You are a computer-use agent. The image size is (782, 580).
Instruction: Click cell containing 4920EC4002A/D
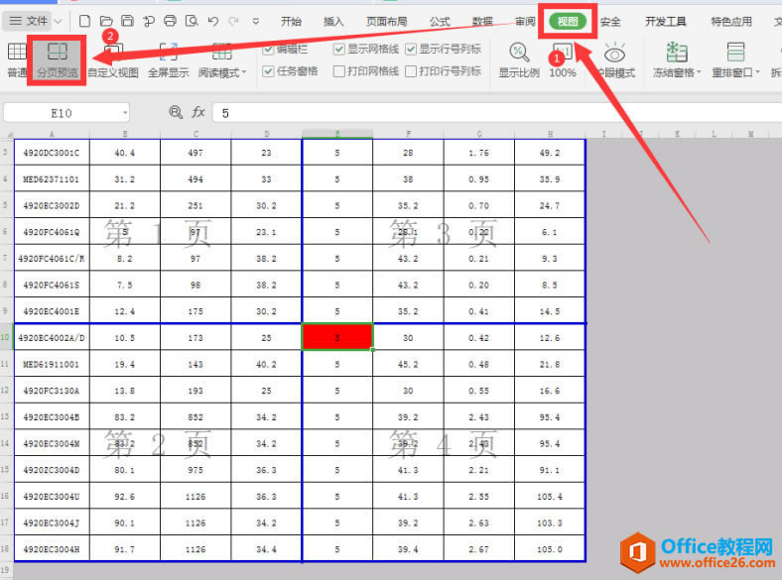pyautogui.click(x=52, y=337)
